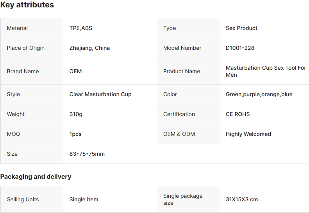Click the Packaging and delivery heading

coord(36,176)
